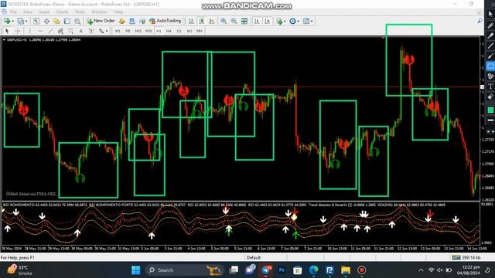Select Bandicam pencil drawing tool
The image size is (495, 278).
[x=490, y=25]
